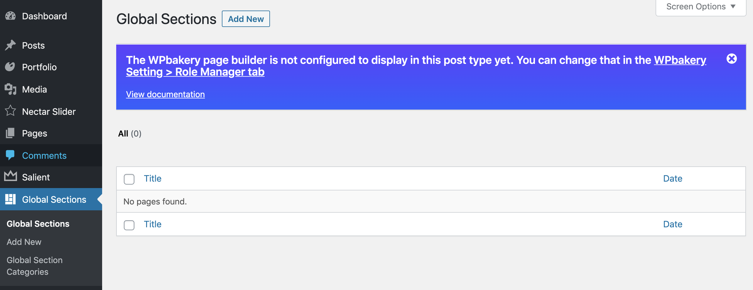
Task: Click the Dashboard gauge icon
Action: pyautogui.click(x=11, y=16)
